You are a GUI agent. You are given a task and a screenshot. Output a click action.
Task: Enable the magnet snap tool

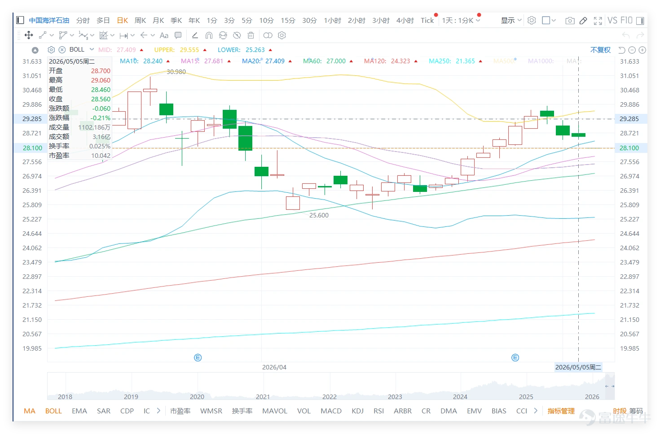click(209, 35)
